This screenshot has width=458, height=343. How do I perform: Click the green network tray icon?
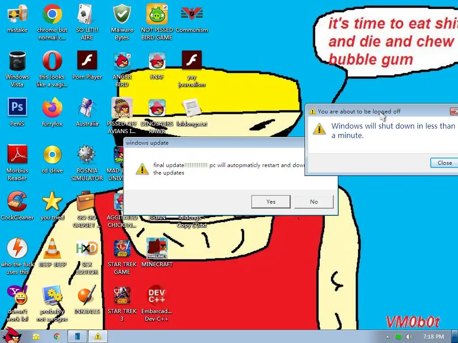pos(398,337)
